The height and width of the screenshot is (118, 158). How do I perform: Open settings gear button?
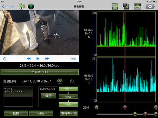tap(150, 6)
